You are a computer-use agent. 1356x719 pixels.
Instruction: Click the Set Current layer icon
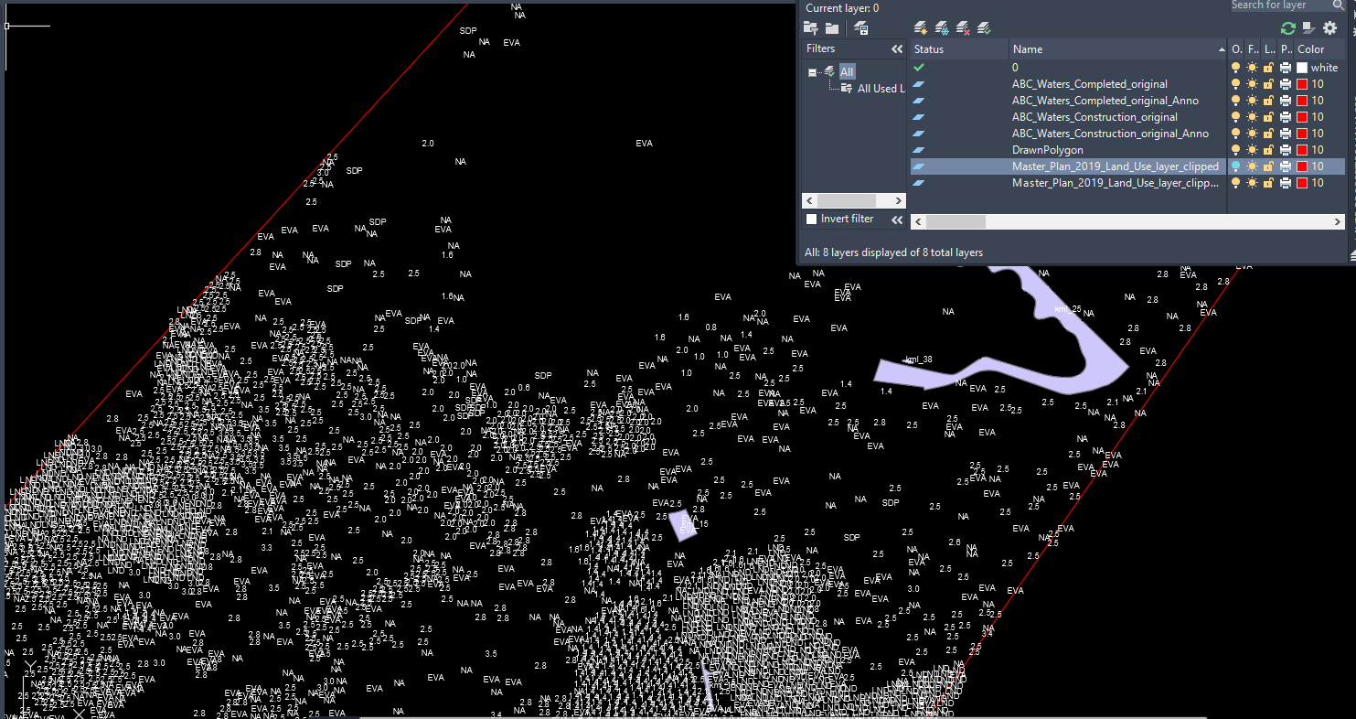pyautogui.click(x=984, y=28)
